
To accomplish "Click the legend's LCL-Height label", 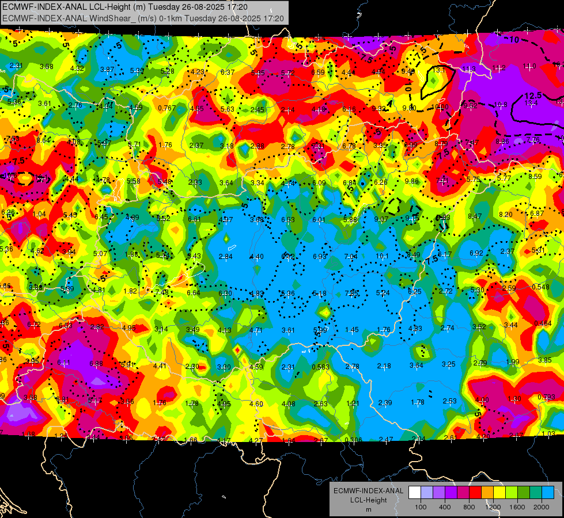I will (369, 500).
